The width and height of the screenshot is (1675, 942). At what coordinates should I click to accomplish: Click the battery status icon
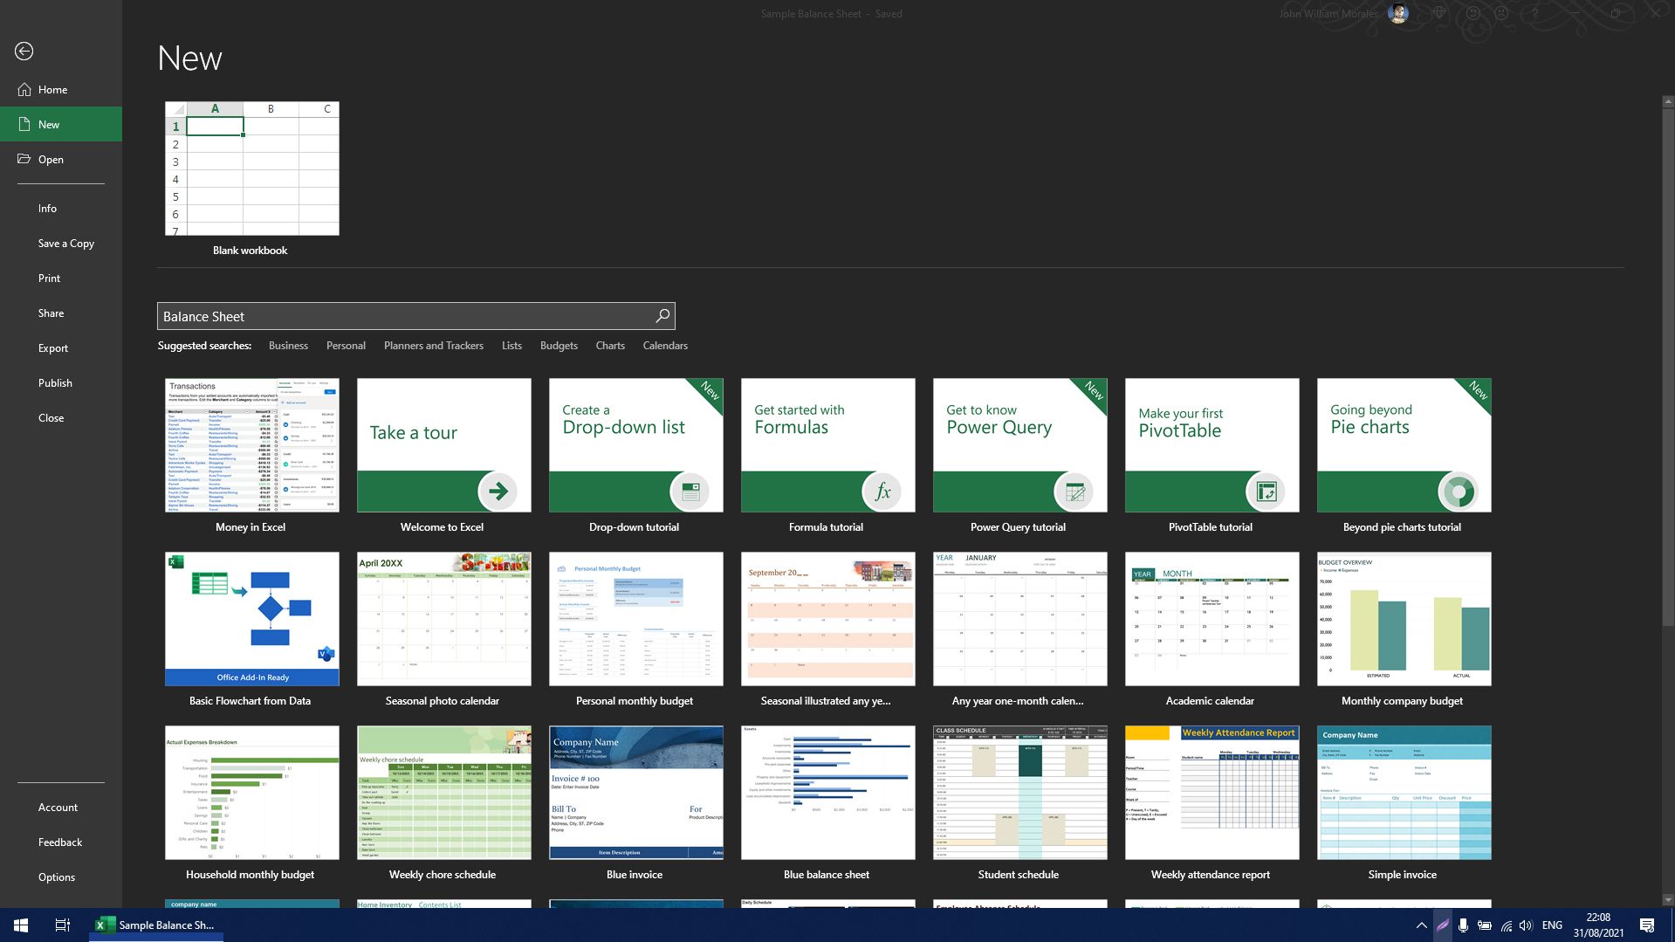pos(1484,925)
